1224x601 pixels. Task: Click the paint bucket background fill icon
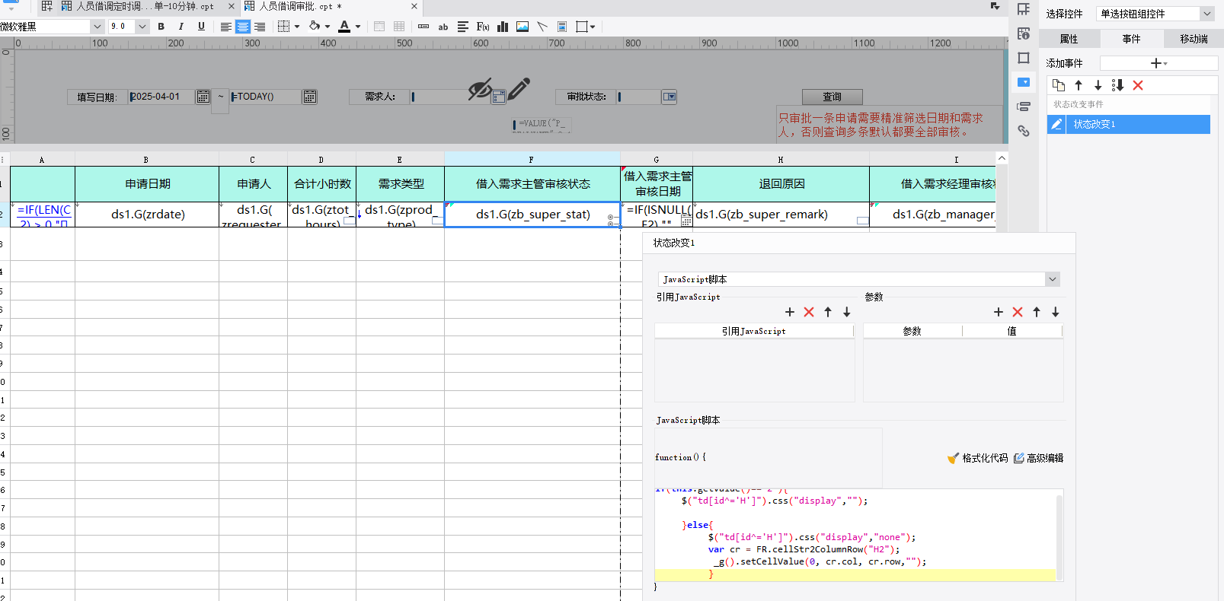click(315, 27)
